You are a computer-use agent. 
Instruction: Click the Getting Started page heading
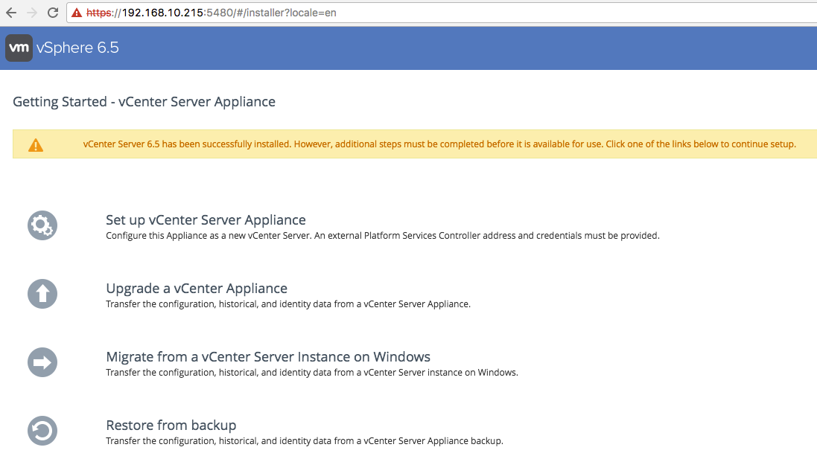[144, 102]
